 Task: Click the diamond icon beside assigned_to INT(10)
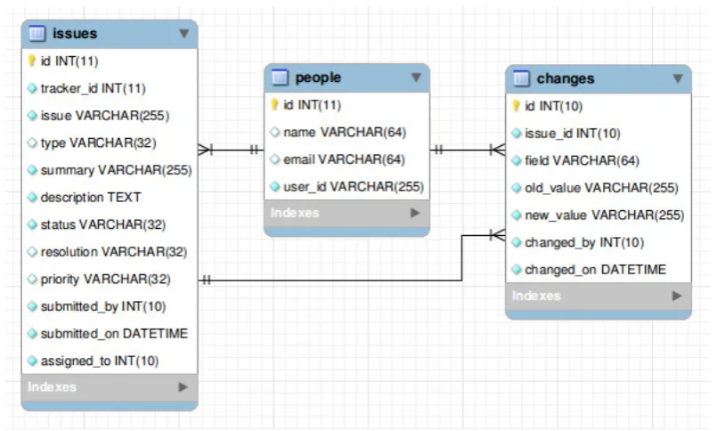(x=32, y=361)
